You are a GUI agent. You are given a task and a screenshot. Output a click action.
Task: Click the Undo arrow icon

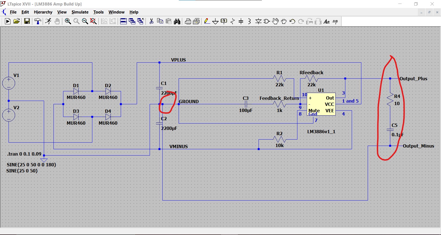(292, 21)
